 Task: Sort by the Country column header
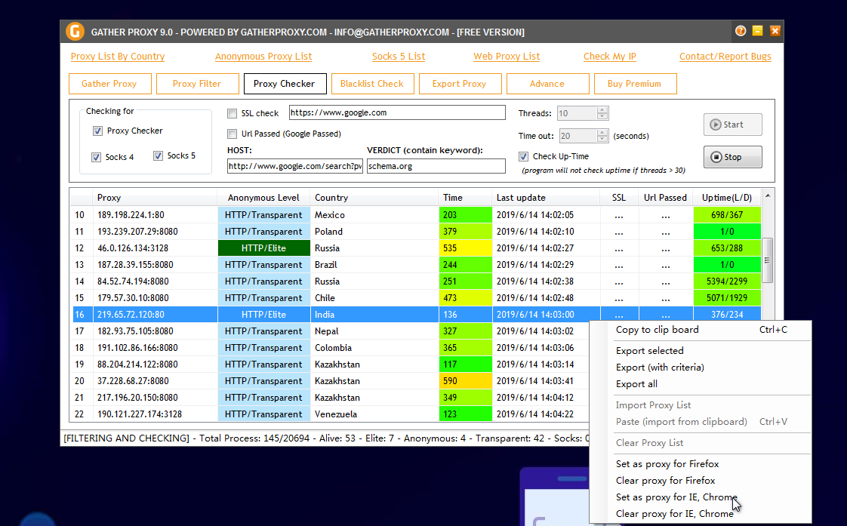pyautogui.click(x=374, y=198)
